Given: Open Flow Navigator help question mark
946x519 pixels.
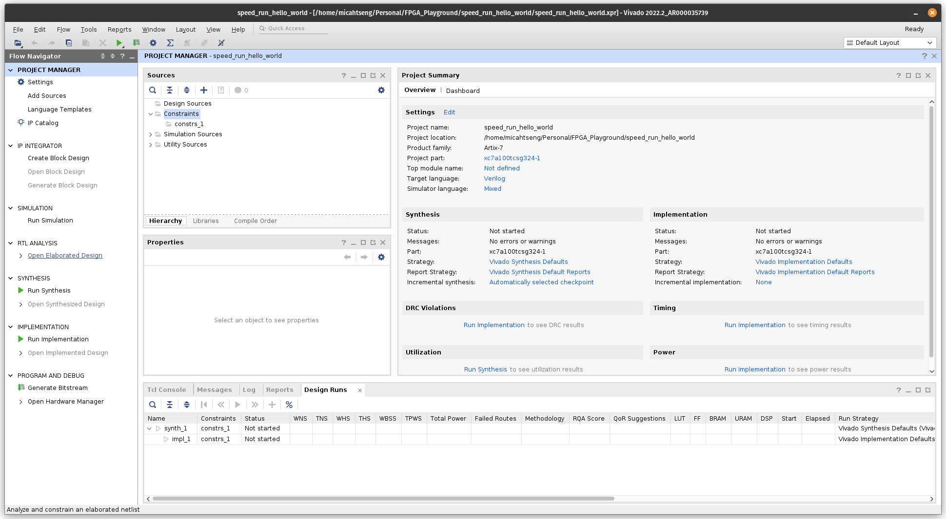Looking at the screenshot, I should pyautogui.click(x=122, y=56).
